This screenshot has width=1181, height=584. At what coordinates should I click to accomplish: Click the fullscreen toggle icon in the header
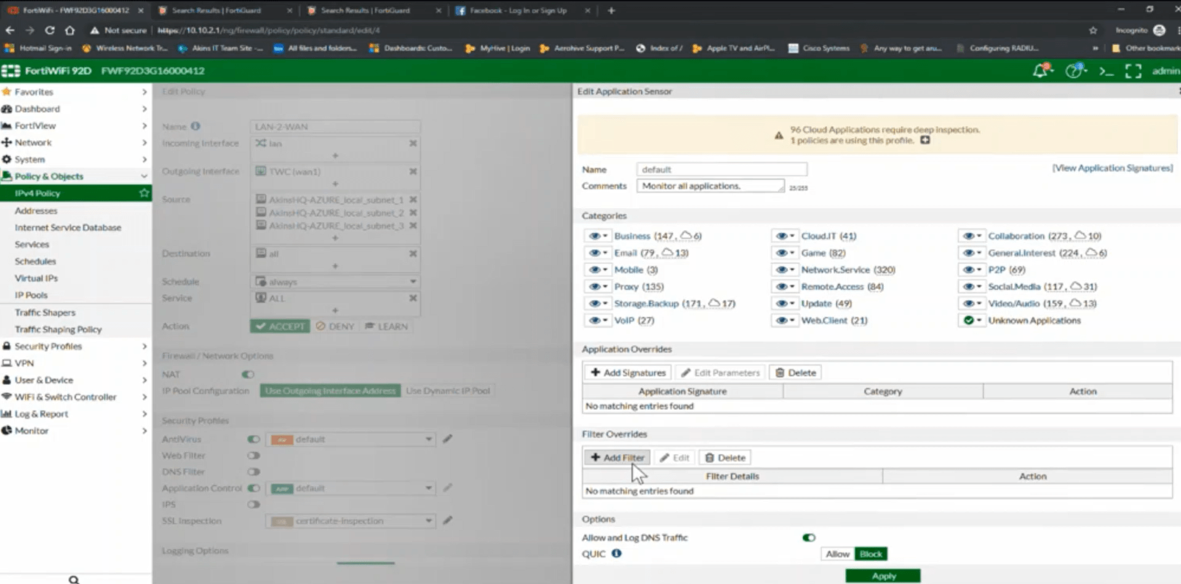click(x=1134, y=71)
